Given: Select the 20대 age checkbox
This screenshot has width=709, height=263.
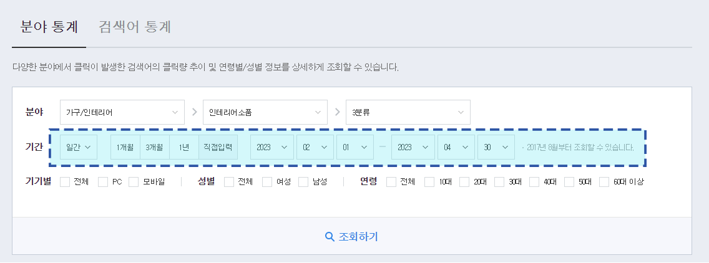Looking at the screenshot, I should pyautogui.click(x=464, y=182).
